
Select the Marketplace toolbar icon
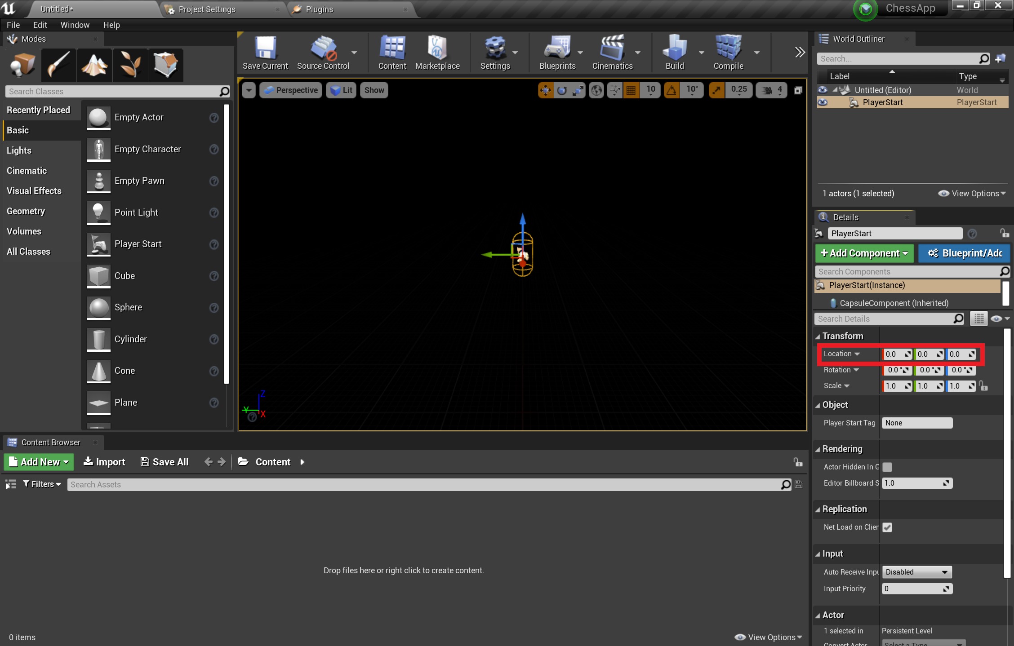(x=437, y=53)
